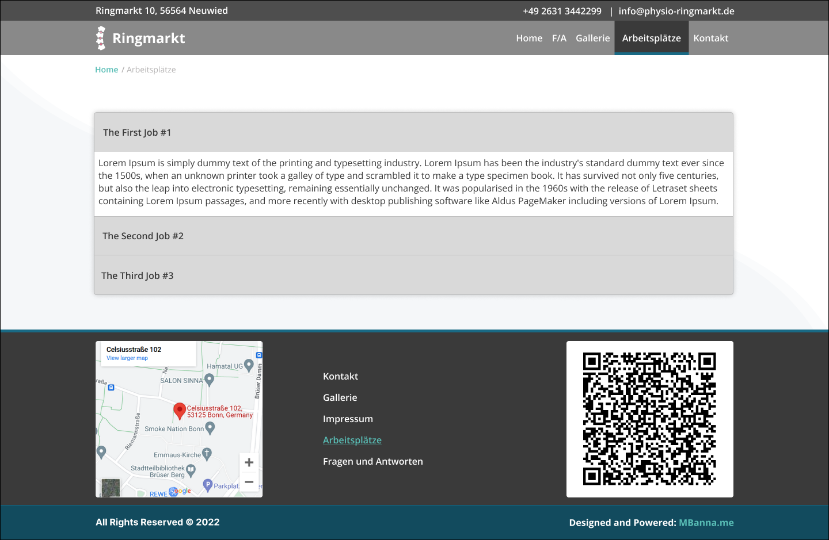Open Arbeitsplätze link in the footer
The width and height of the screenshot is (829, 540).
[352, 440]
